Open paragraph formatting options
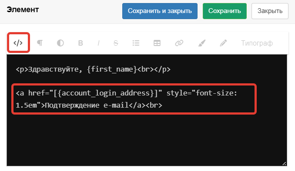The width and height of the screenshot is (295, 171). click(x=40, y=43)
